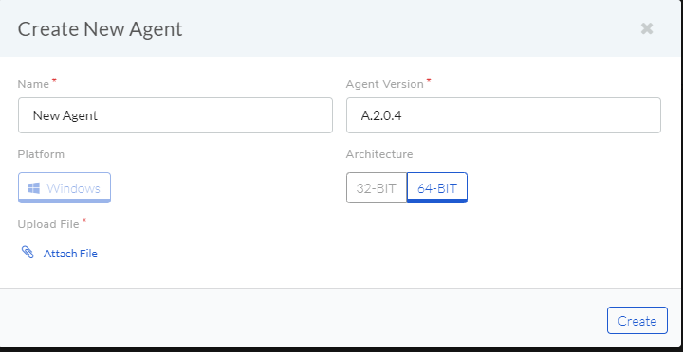Focus the Agent Version input field

tap(504, 115)
